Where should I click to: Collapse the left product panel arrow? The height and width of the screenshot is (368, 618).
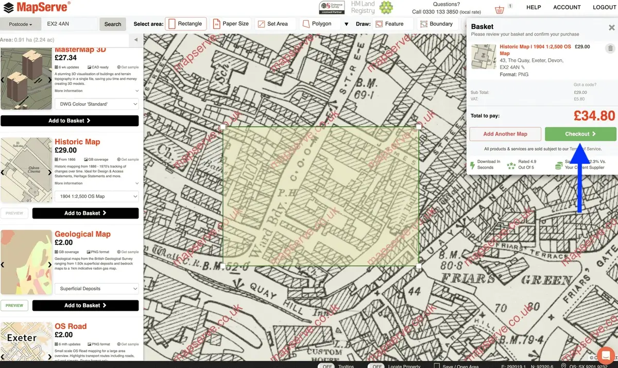pyautogui.click(x=136, y=40)
